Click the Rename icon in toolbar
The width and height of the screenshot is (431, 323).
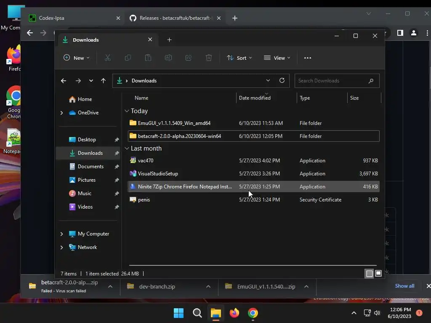168,58
